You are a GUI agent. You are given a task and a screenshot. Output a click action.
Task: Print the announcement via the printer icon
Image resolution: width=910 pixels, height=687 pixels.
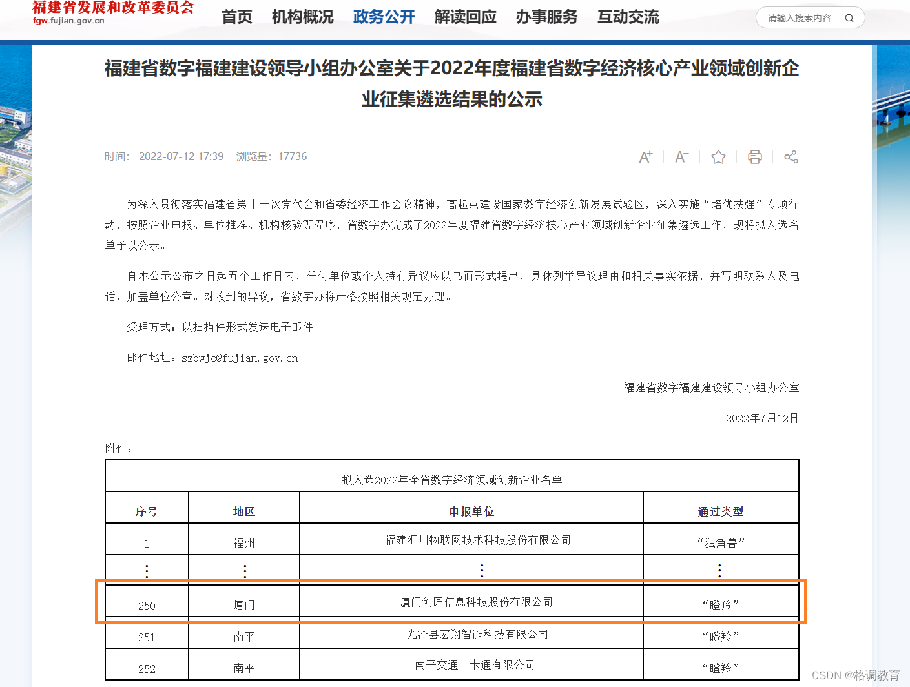click(754, 156)
